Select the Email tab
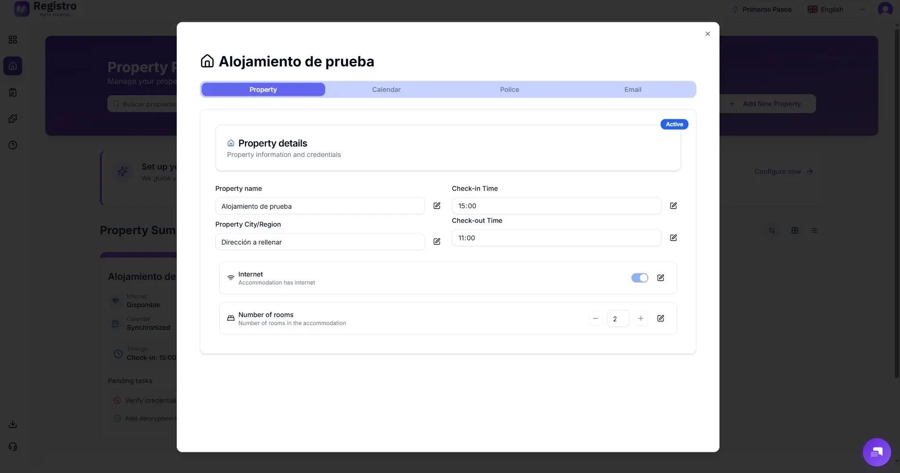The image size is (900, 473). coord(632,89)
